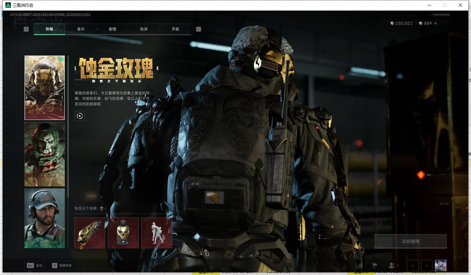The width and height of the screenshot is (471, 275).
Task: Preview the white execution animation item
Action: point(157,233)
